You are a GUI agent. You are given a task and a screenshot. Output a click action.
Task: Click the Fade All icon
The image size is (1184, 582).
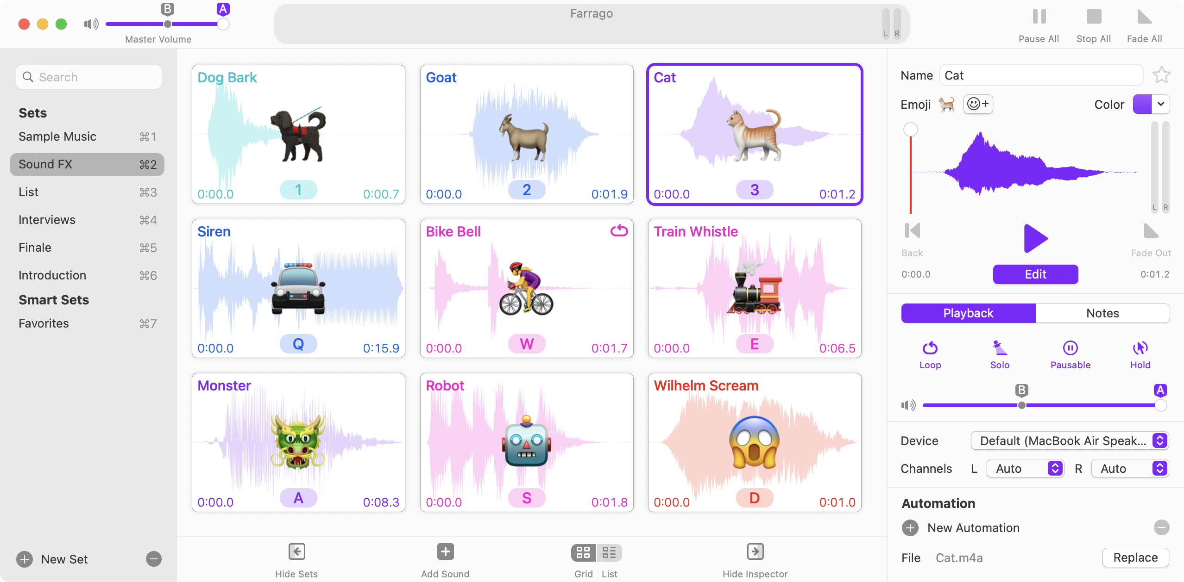click(1144, 17)
